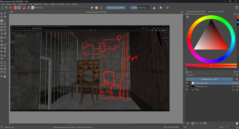Open the dropdown after the opacity slider

(129, 8)
